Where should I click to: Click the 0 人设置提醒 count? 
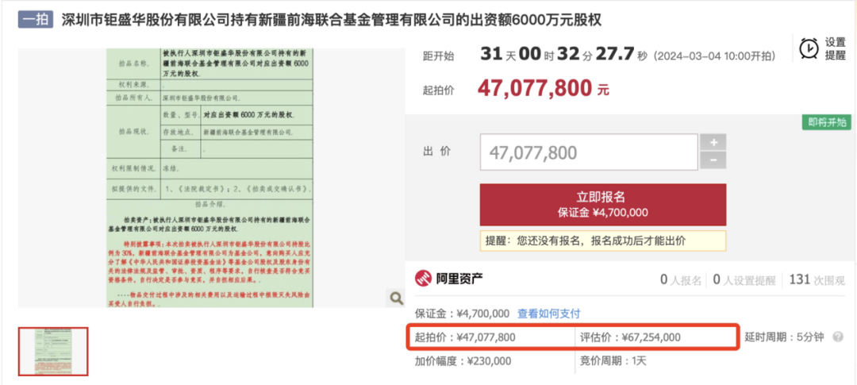click(x=744, y=280)
